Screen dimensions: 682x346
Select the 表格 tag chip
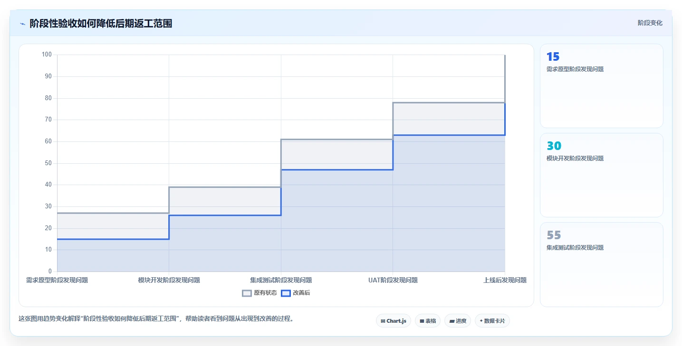coord(428,321)
